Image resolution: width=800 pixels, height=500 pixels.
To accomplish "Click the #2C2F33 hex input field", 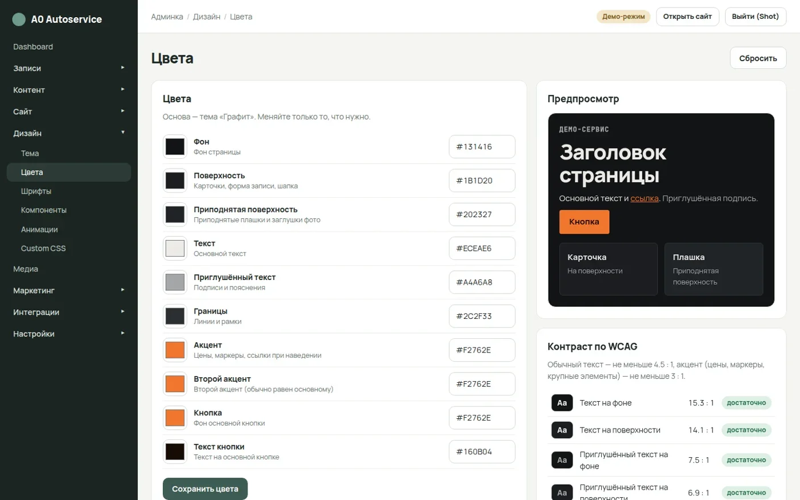I will click(x=482, y=316).
